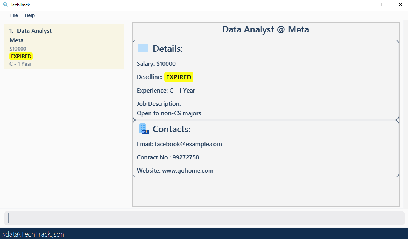This screenshot has width=408, height=239.
Task: Click the '$10000' salary in list card
Action: click(x=18, y=49)
